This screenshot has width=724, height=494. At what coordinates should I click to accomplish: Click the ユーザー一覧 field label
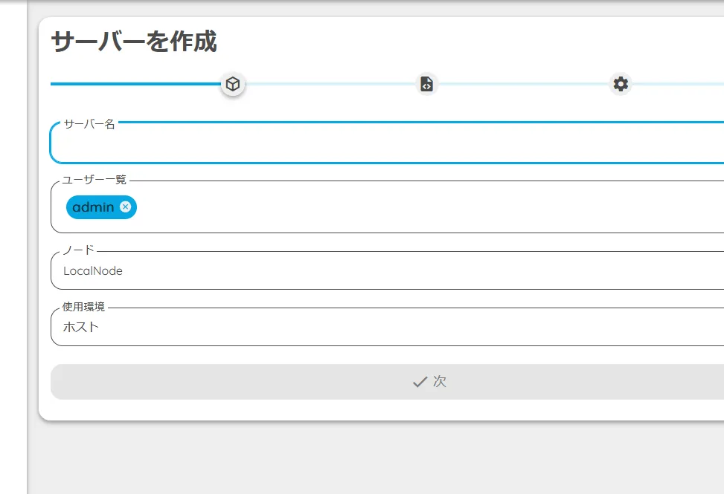(94, 179)
